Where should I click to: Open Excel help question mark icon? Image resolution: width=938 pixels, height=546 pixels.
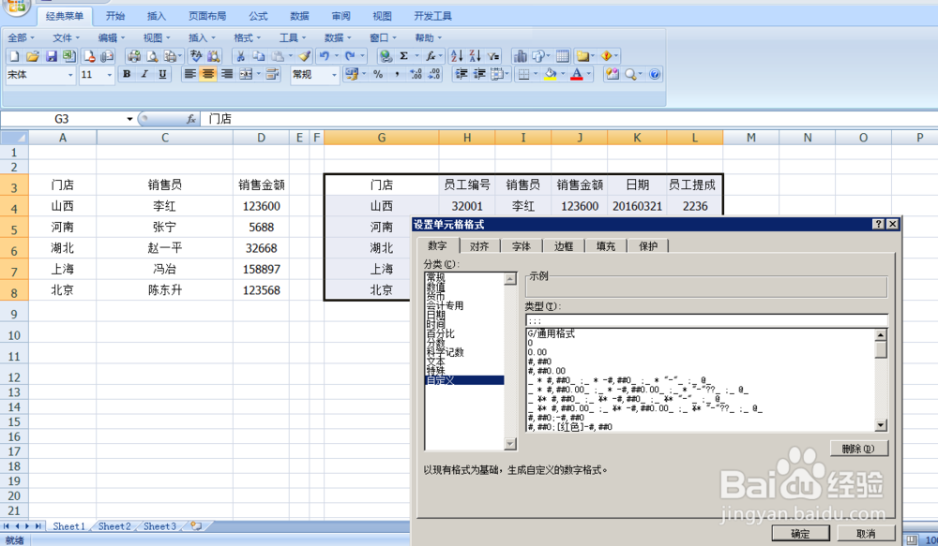point(655,74)
